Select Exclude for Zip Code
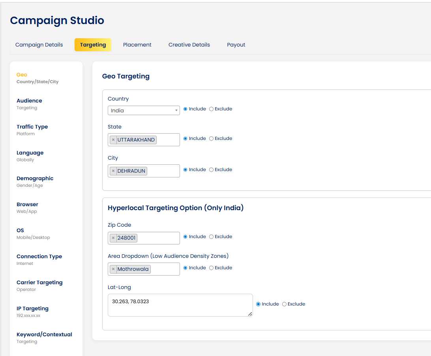The height and width of the screenshot is (356, 431). (x=212, y=237)
